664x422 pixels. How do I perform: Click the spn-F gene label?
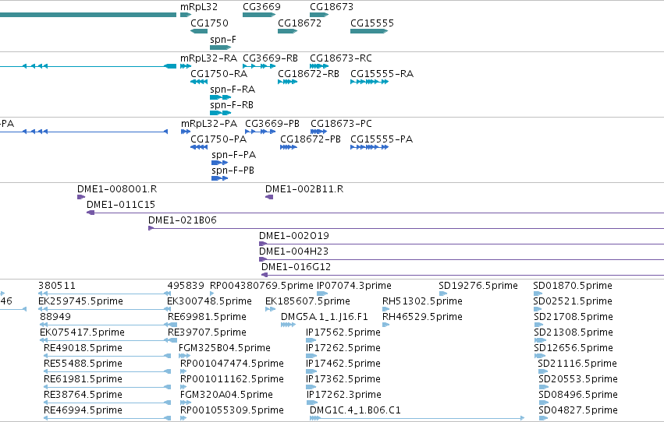(223, 40)
